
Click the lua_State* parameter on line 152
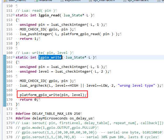74,15
